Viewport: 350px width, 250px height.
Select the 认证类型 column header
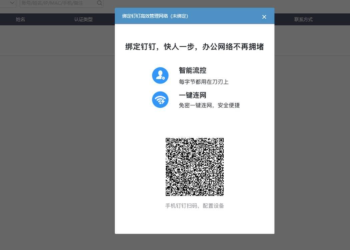coord(83,19)
